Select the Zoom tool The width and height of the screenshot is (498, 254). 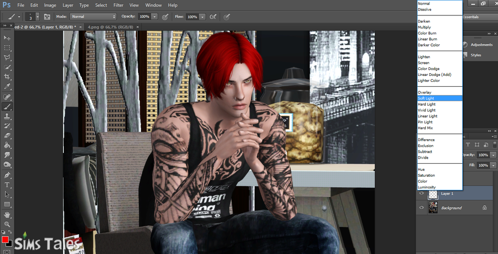(7, 224)
